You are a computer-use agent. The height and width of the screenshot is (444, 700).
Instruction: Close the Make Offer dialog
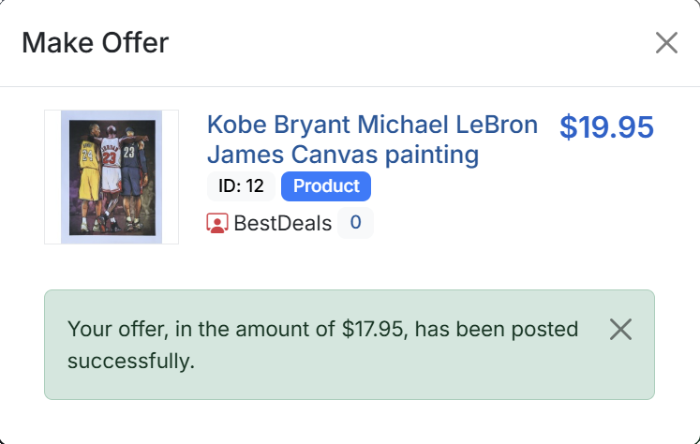(666, 43)
